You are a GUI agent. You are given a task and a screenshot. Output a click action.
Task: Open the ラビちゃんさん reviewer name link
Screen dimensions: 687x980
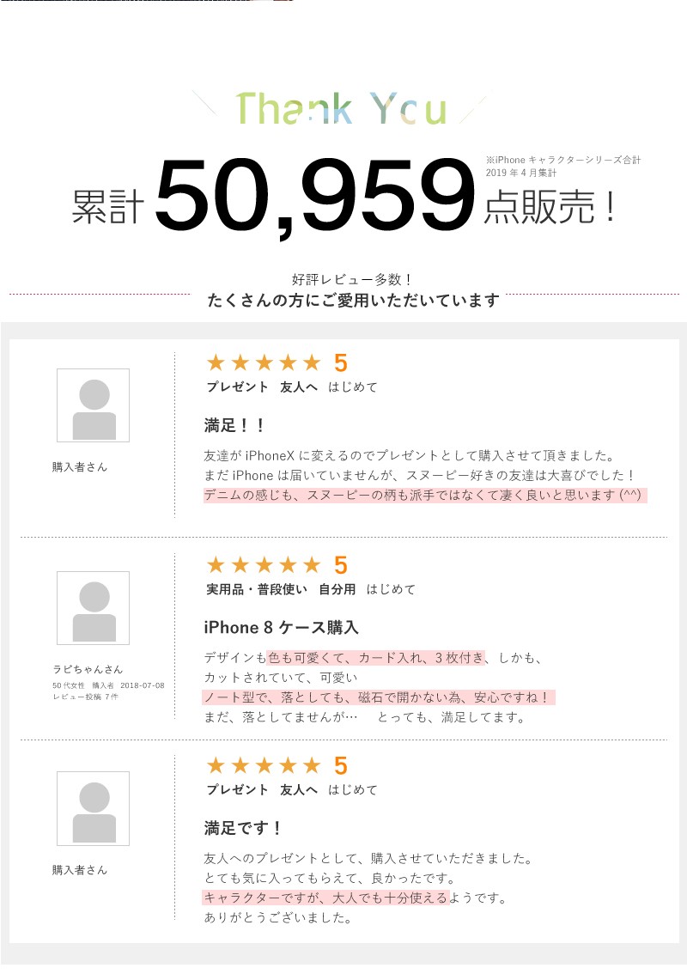(88, 669)
